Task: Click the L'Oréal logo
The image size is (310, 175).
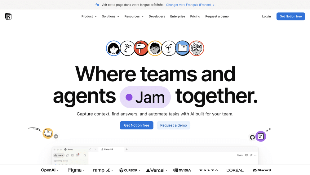Action: point(235,170)
